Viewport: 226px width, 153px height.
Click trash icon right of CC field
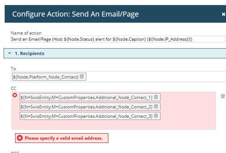tap(223, 96)
